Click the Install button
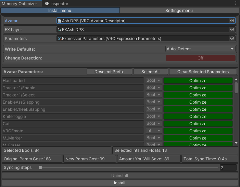240x187 pixels. 120,183
